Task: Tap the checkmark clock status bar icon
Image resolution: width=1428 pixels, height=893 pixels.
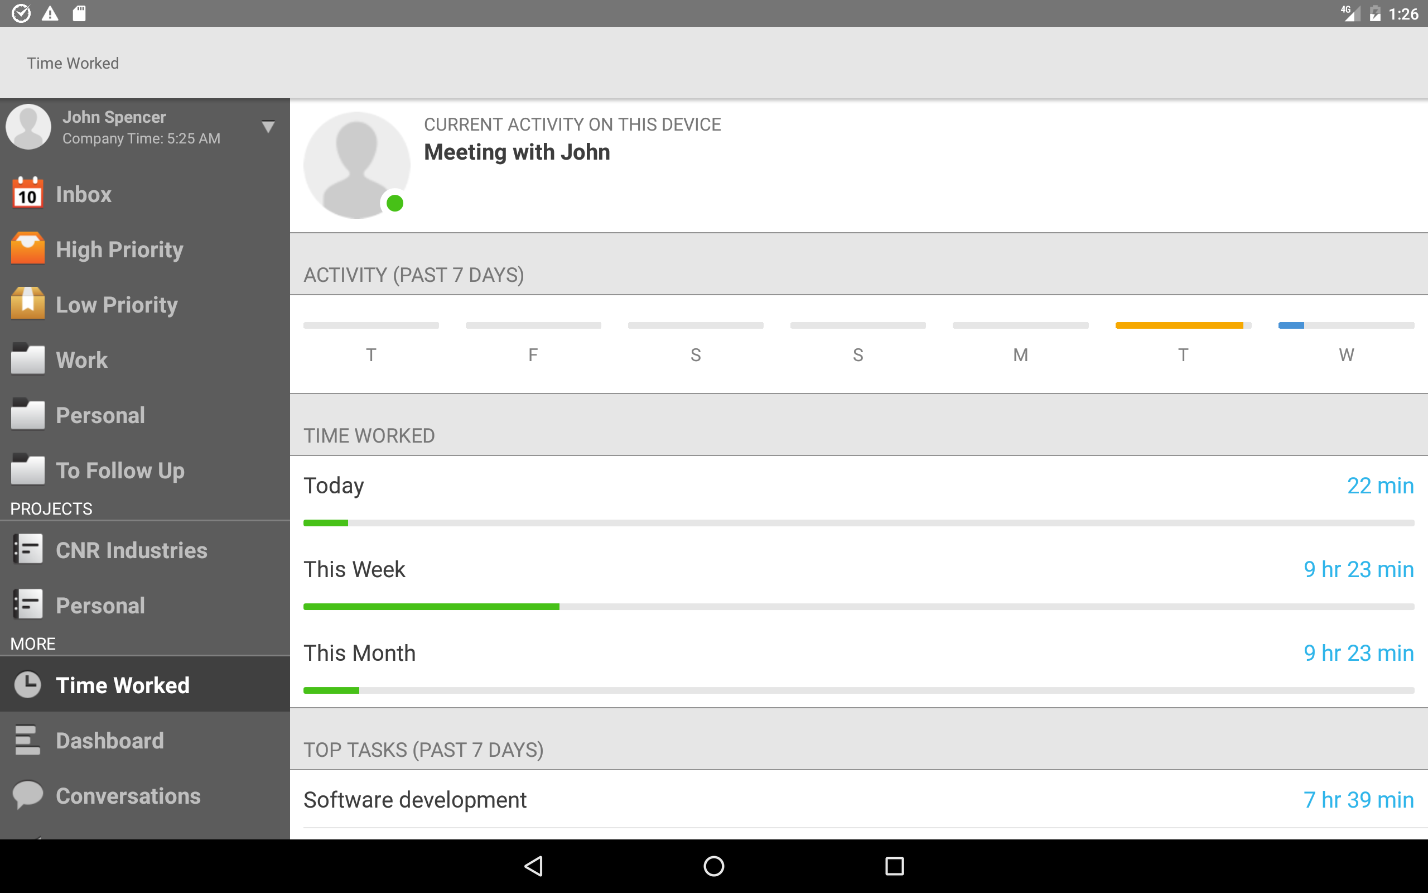Action: click(21, 13)
